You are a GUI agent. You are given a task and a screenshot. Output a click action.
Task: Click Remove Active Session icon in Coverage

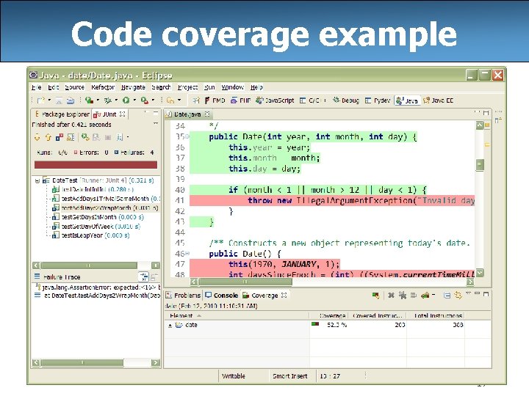(391, 296)
